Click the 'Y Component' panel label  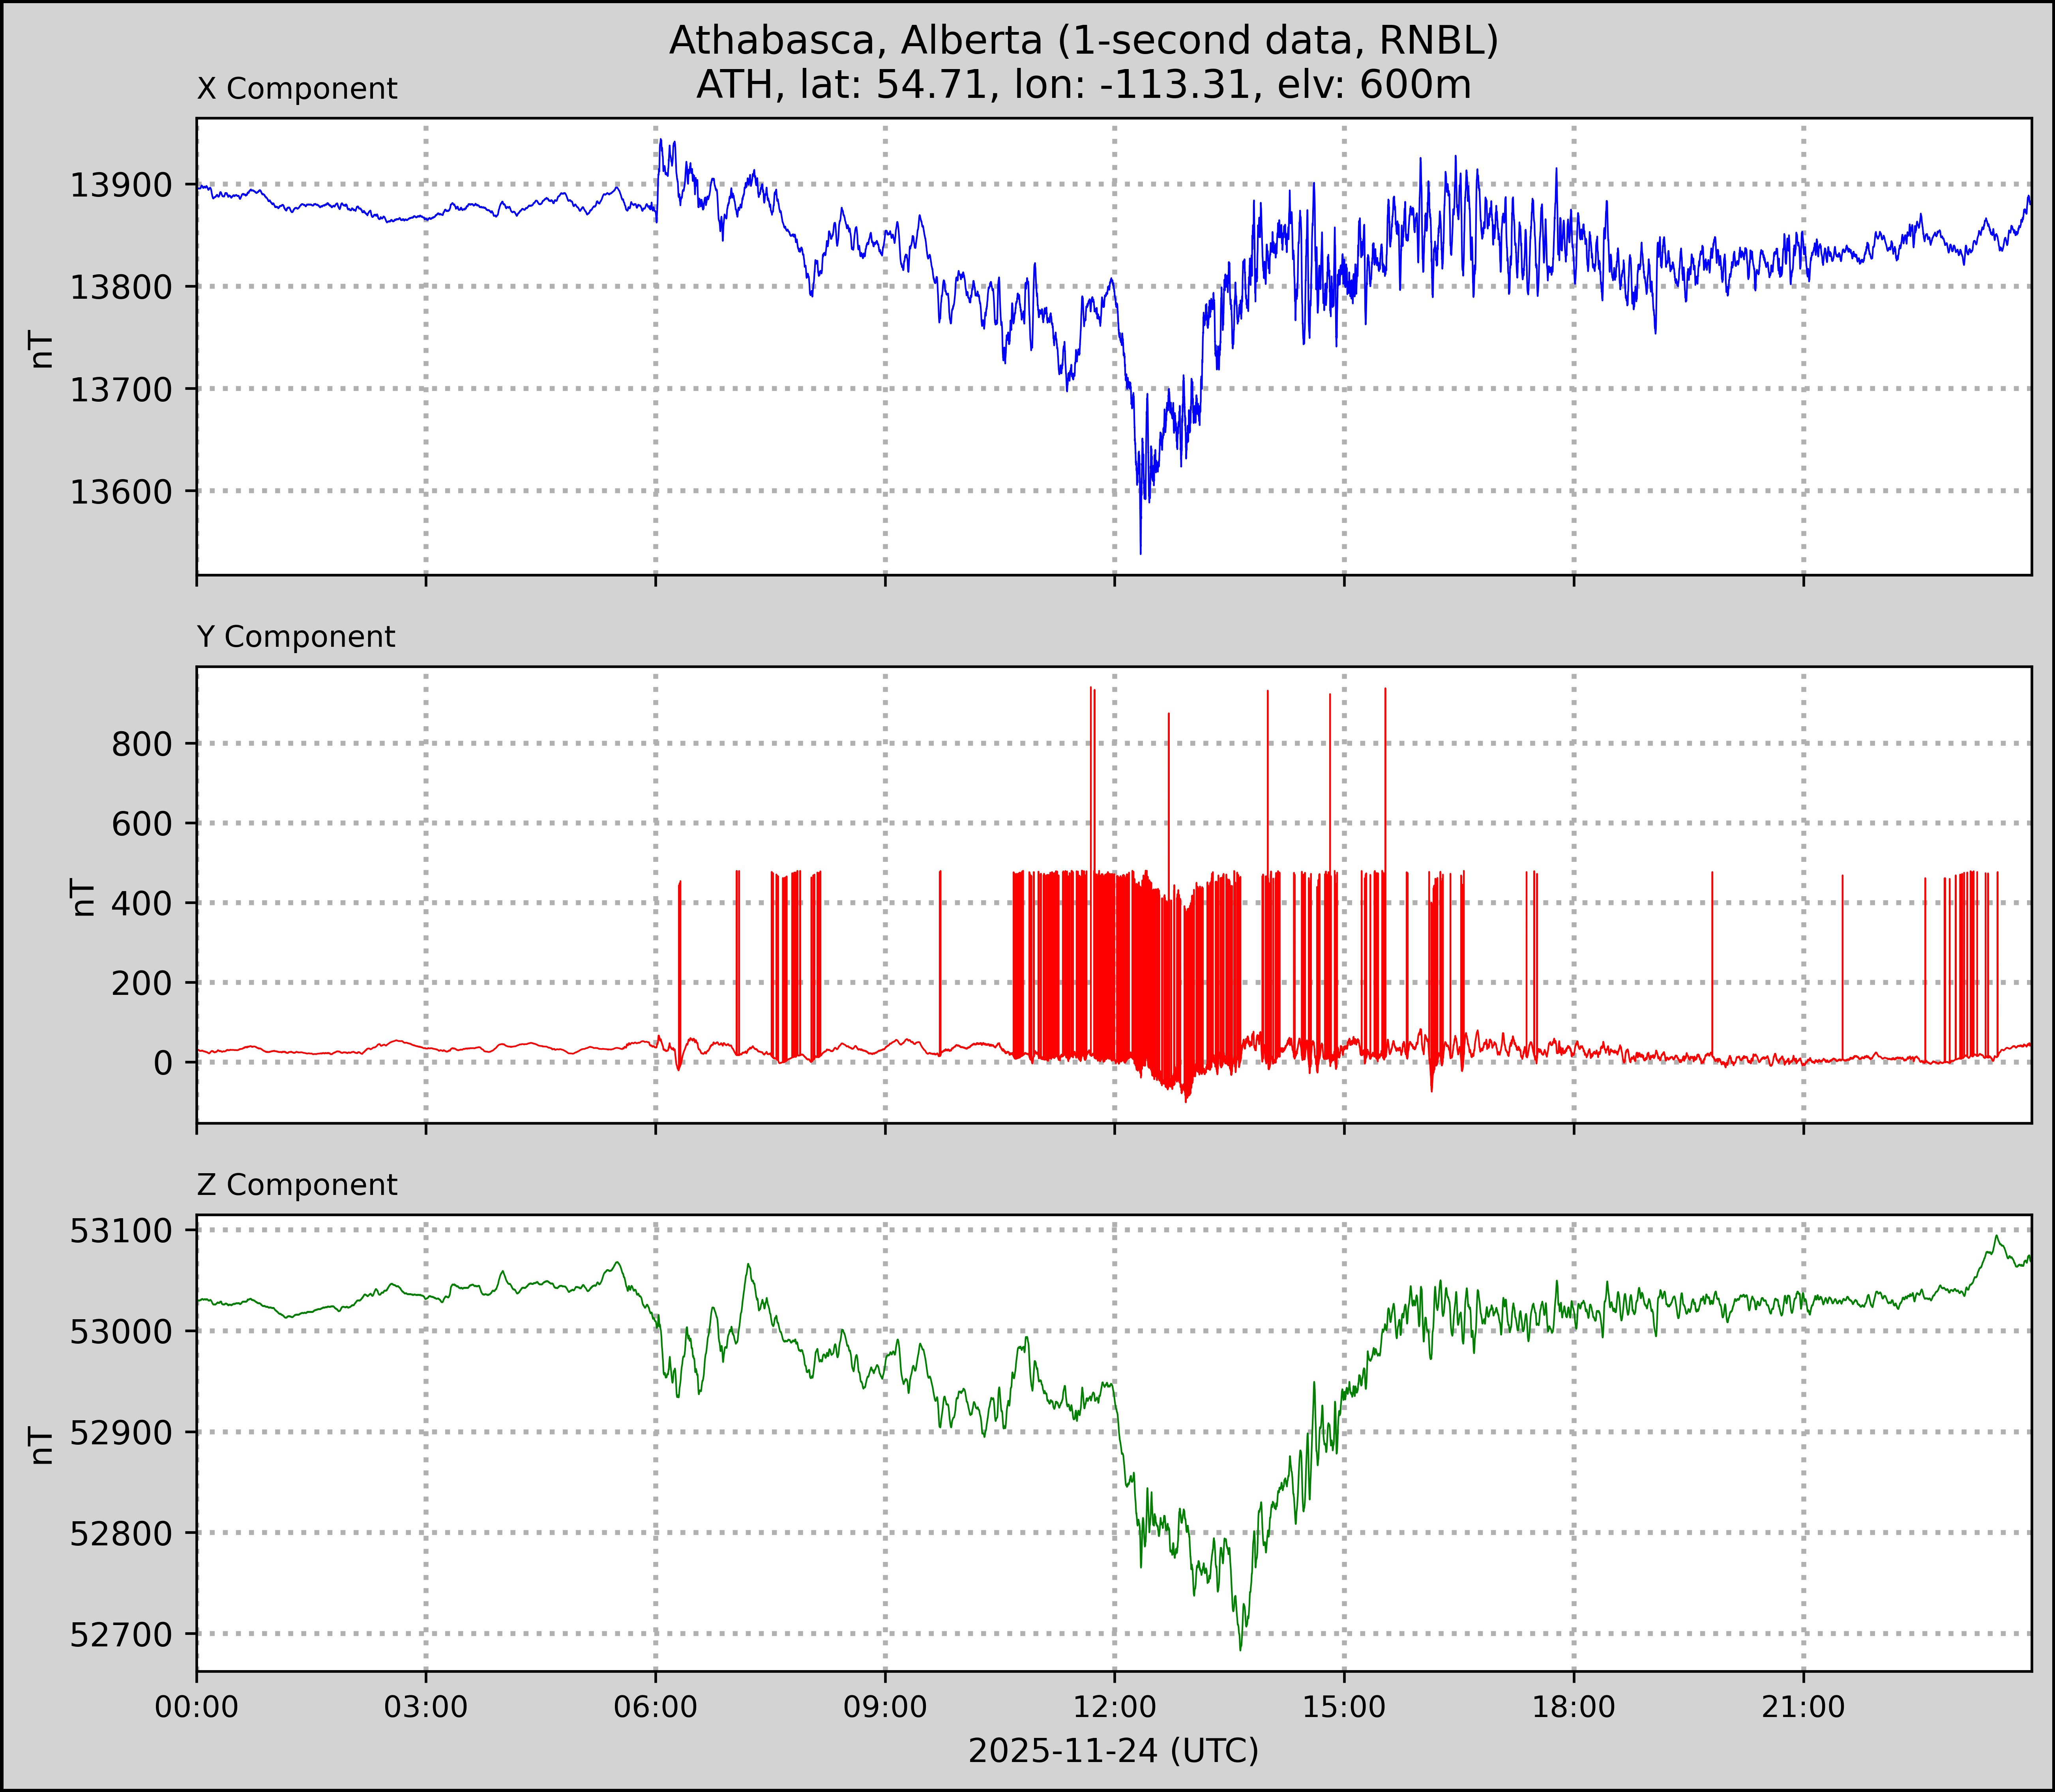tap(296, 637)
